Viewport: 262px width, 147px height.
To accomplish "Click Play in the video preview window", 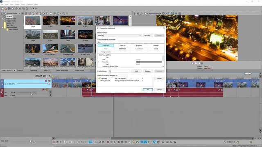I will 192,63.
